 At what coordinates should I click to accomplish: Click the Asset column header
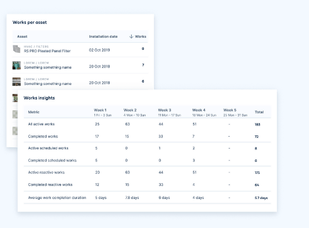click(x=22, y=37)
